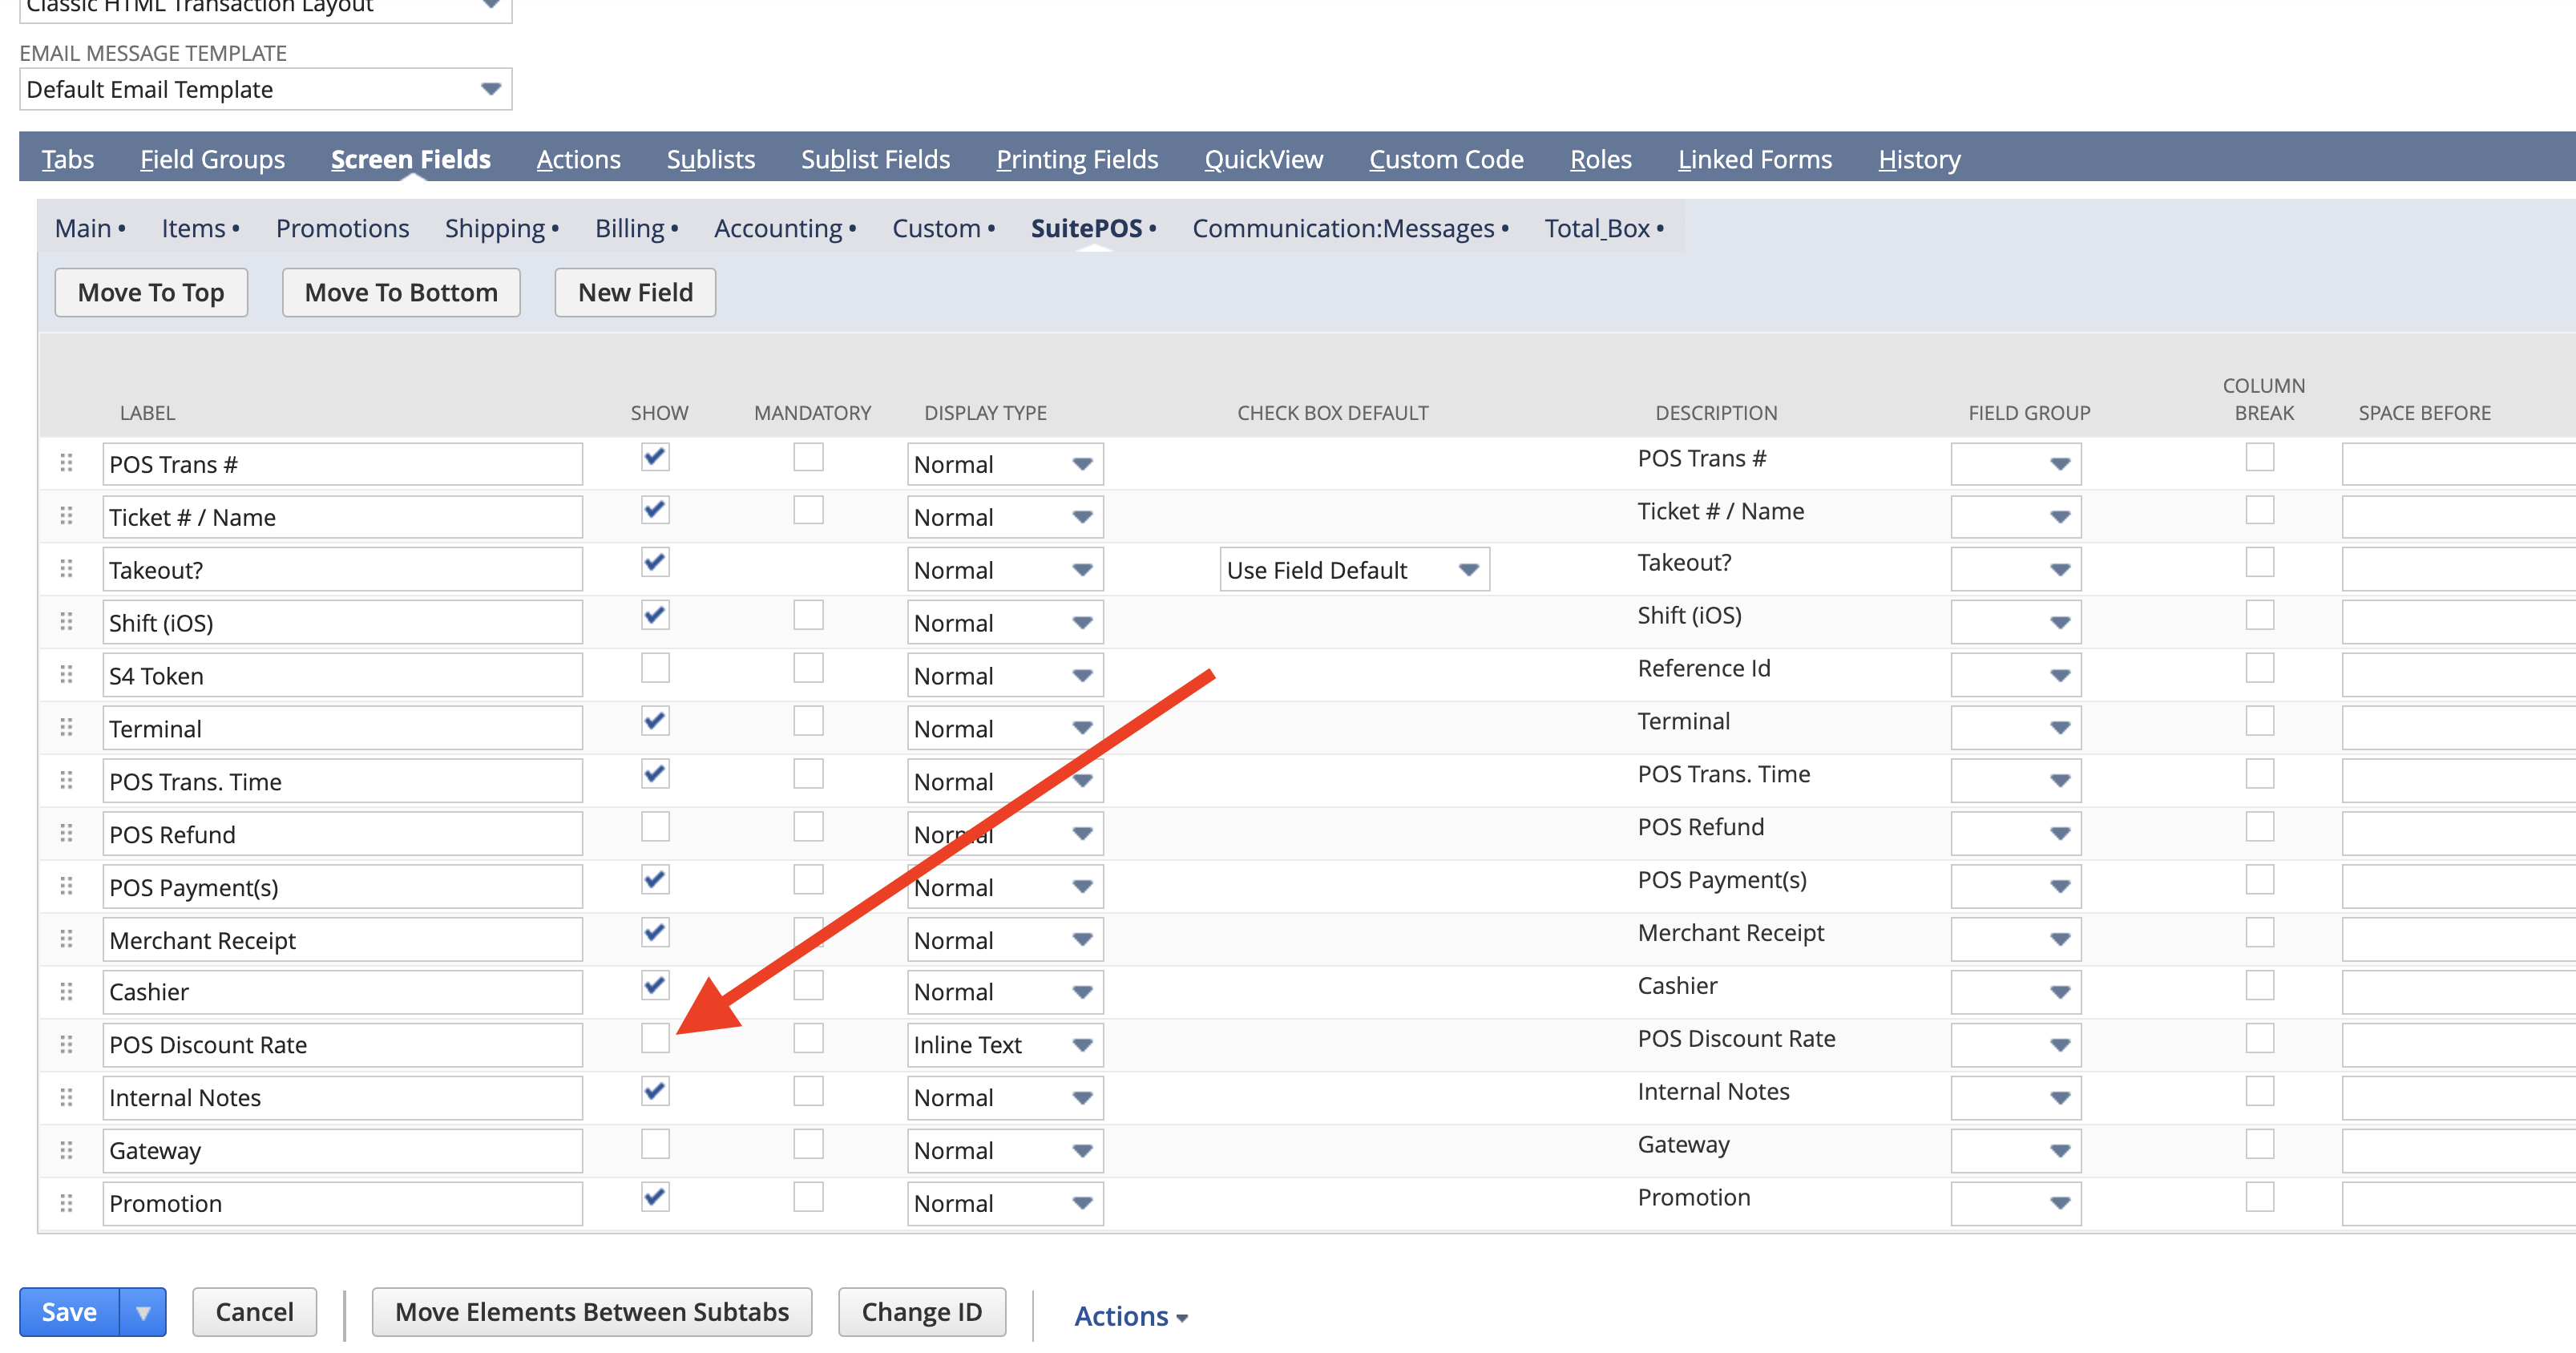Switch to the Sublist Fields tab
The width and height of the screenshot is (2576, 1353).
875,159
